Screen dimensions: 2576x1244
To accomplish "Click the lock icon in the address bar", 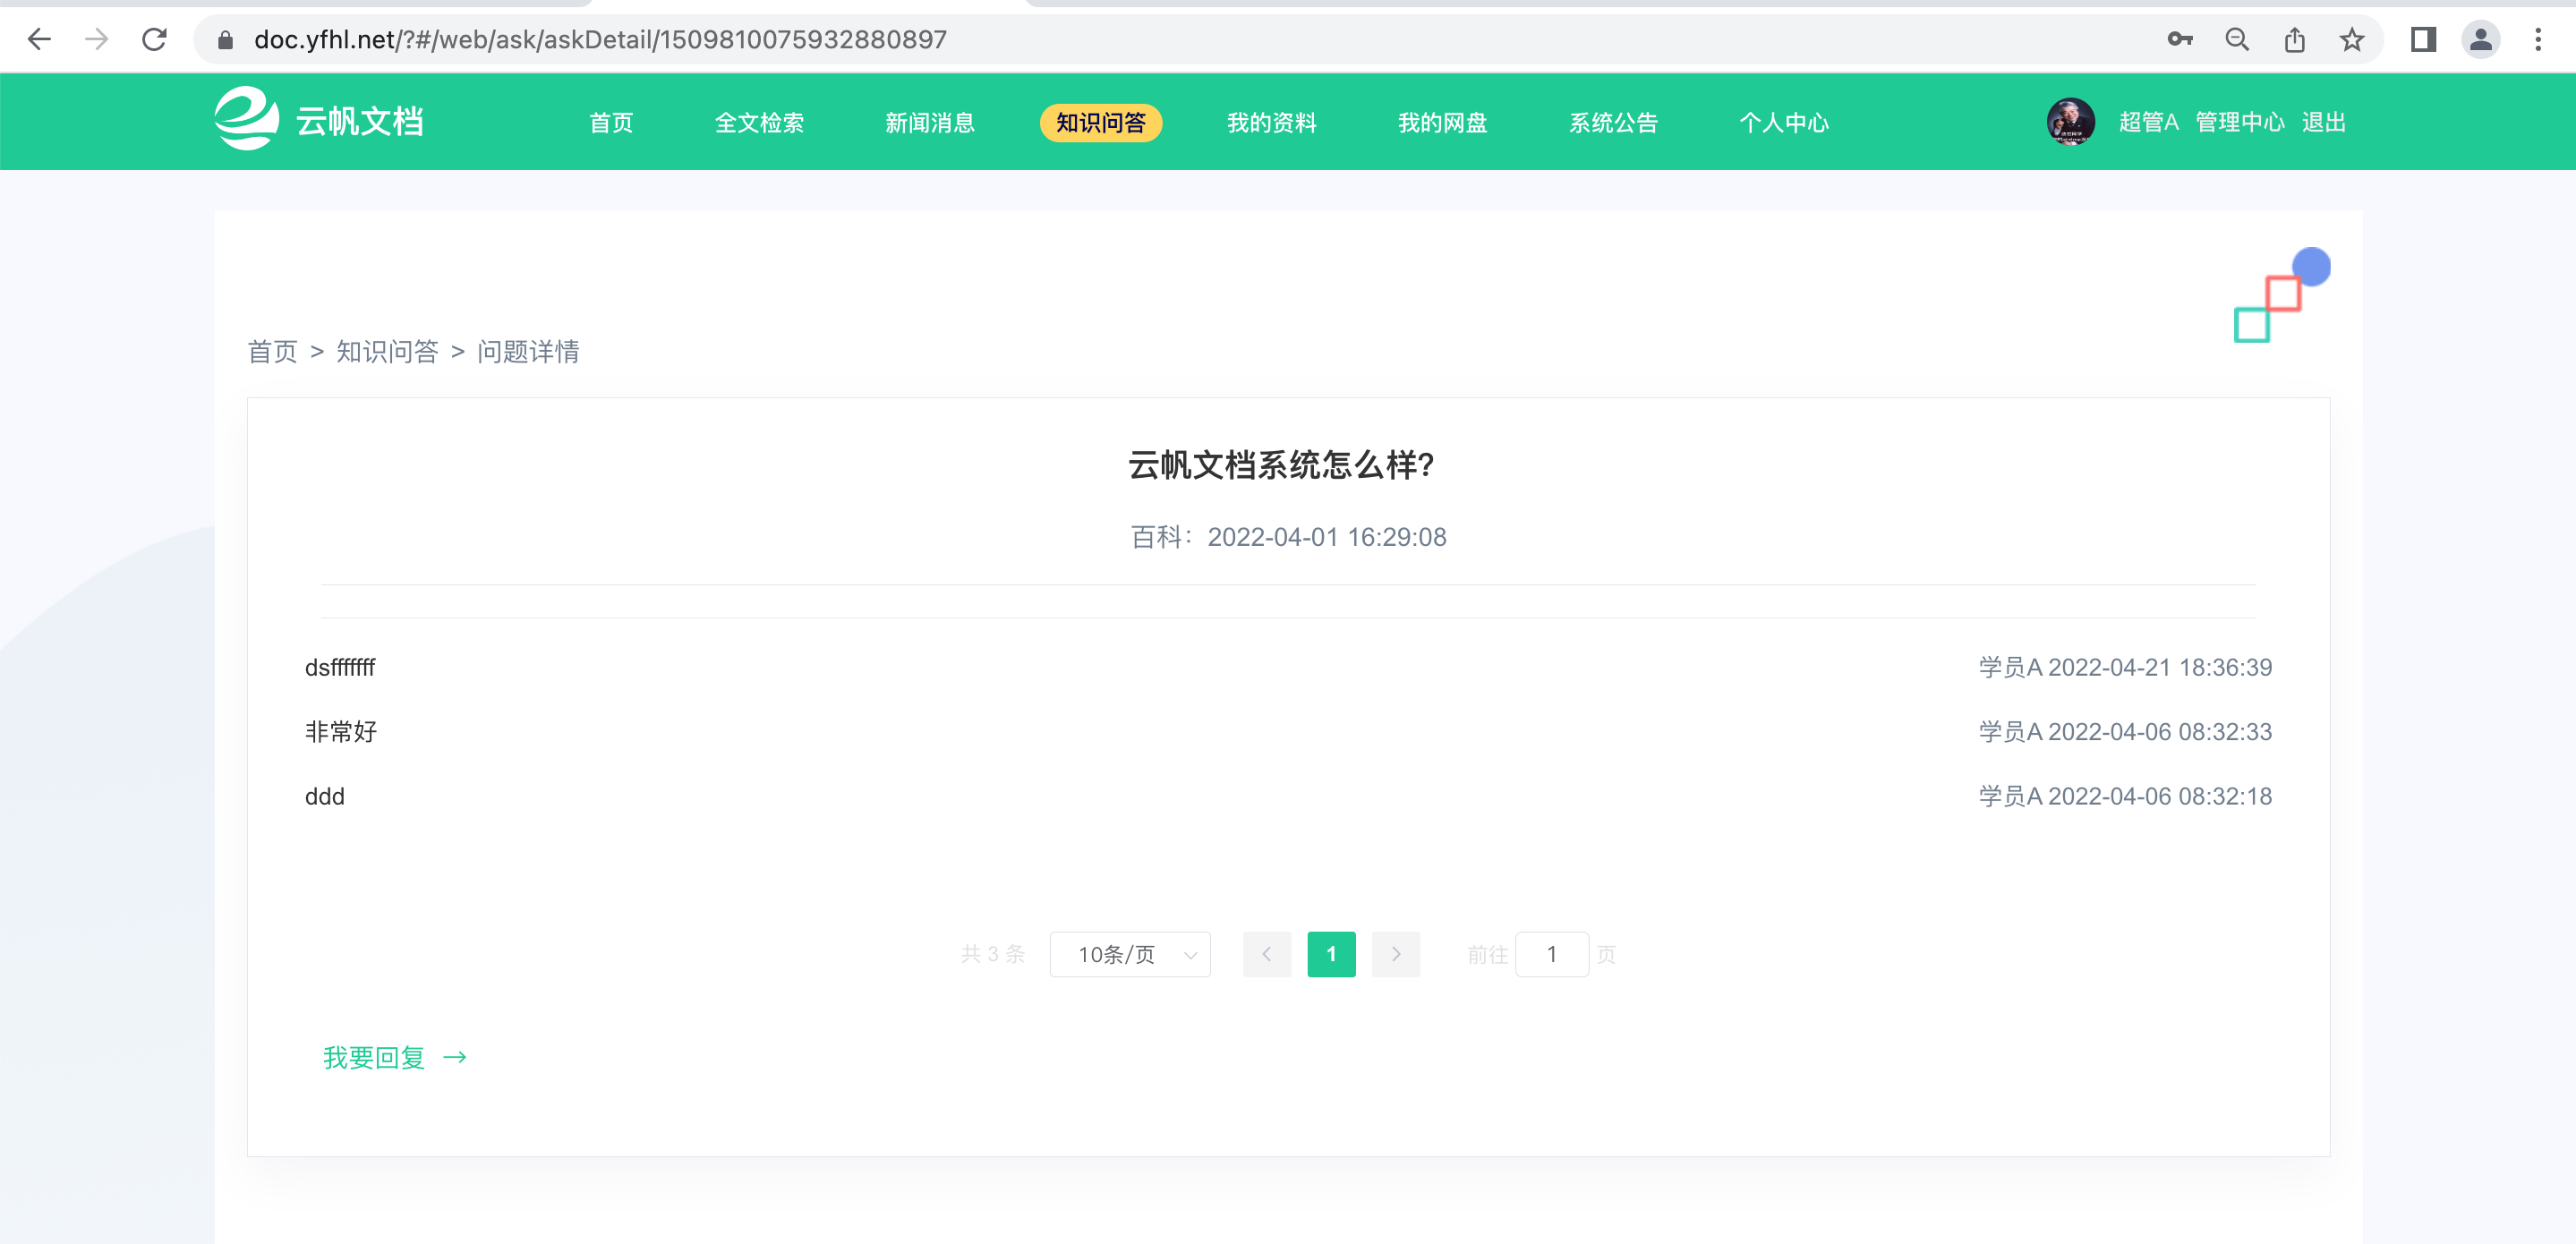I will click(225, 40).
